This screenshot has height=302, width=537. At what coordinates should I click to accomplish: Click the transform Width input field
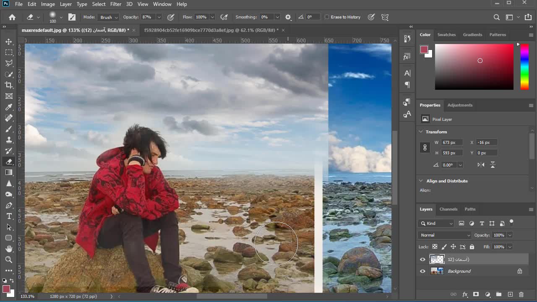coord(453,142)
